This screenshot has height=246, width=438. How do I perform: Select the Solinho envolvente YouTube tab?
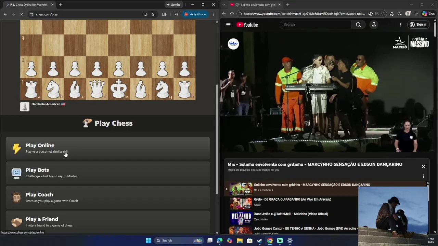[x=256, y=5]
